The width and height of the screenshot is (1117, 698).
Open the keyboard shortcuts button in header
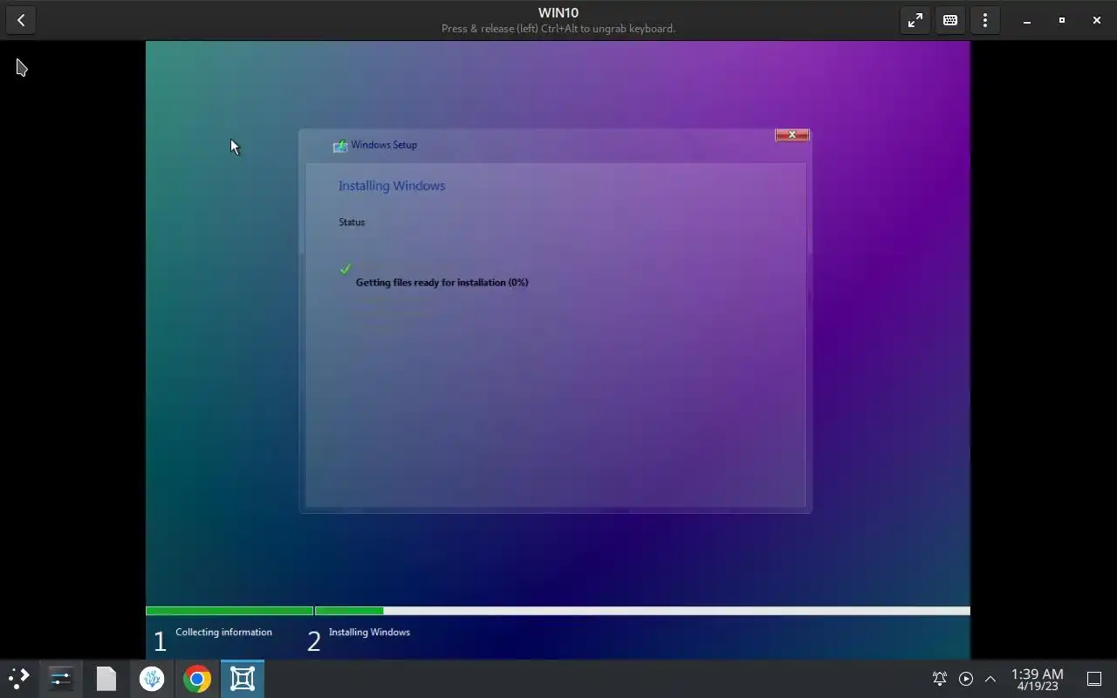click(950, 20)
